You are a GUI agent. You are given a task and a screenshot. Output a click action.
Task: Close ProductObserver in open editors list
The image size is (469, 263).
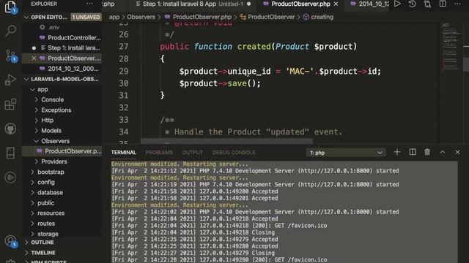[34, 58]
